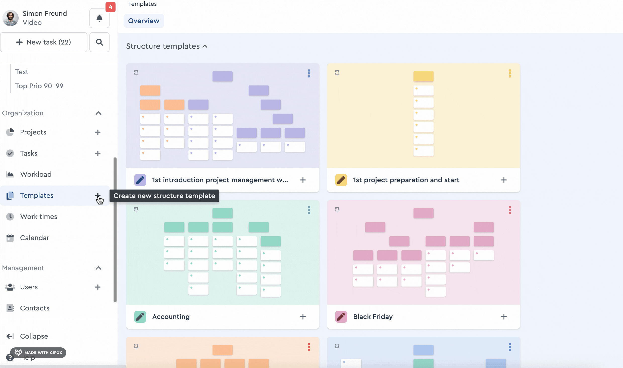Pin the Accounting template
Screen dimensions: 623x368
136,210
